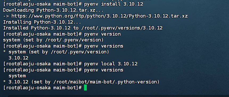Click the standalone 'system' line
The width and height of the screenshot is (229, 97).
(x=17, y=76)
